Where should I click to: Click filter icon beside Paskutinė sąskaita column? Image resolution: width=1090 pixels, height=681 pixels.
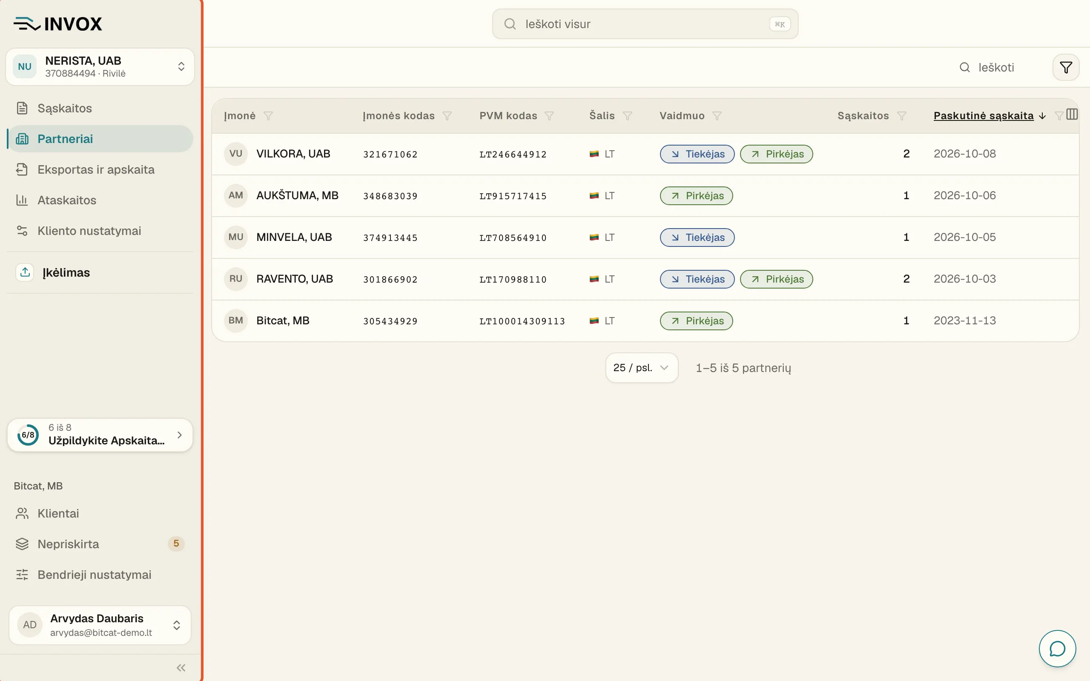pos(1059,116)
